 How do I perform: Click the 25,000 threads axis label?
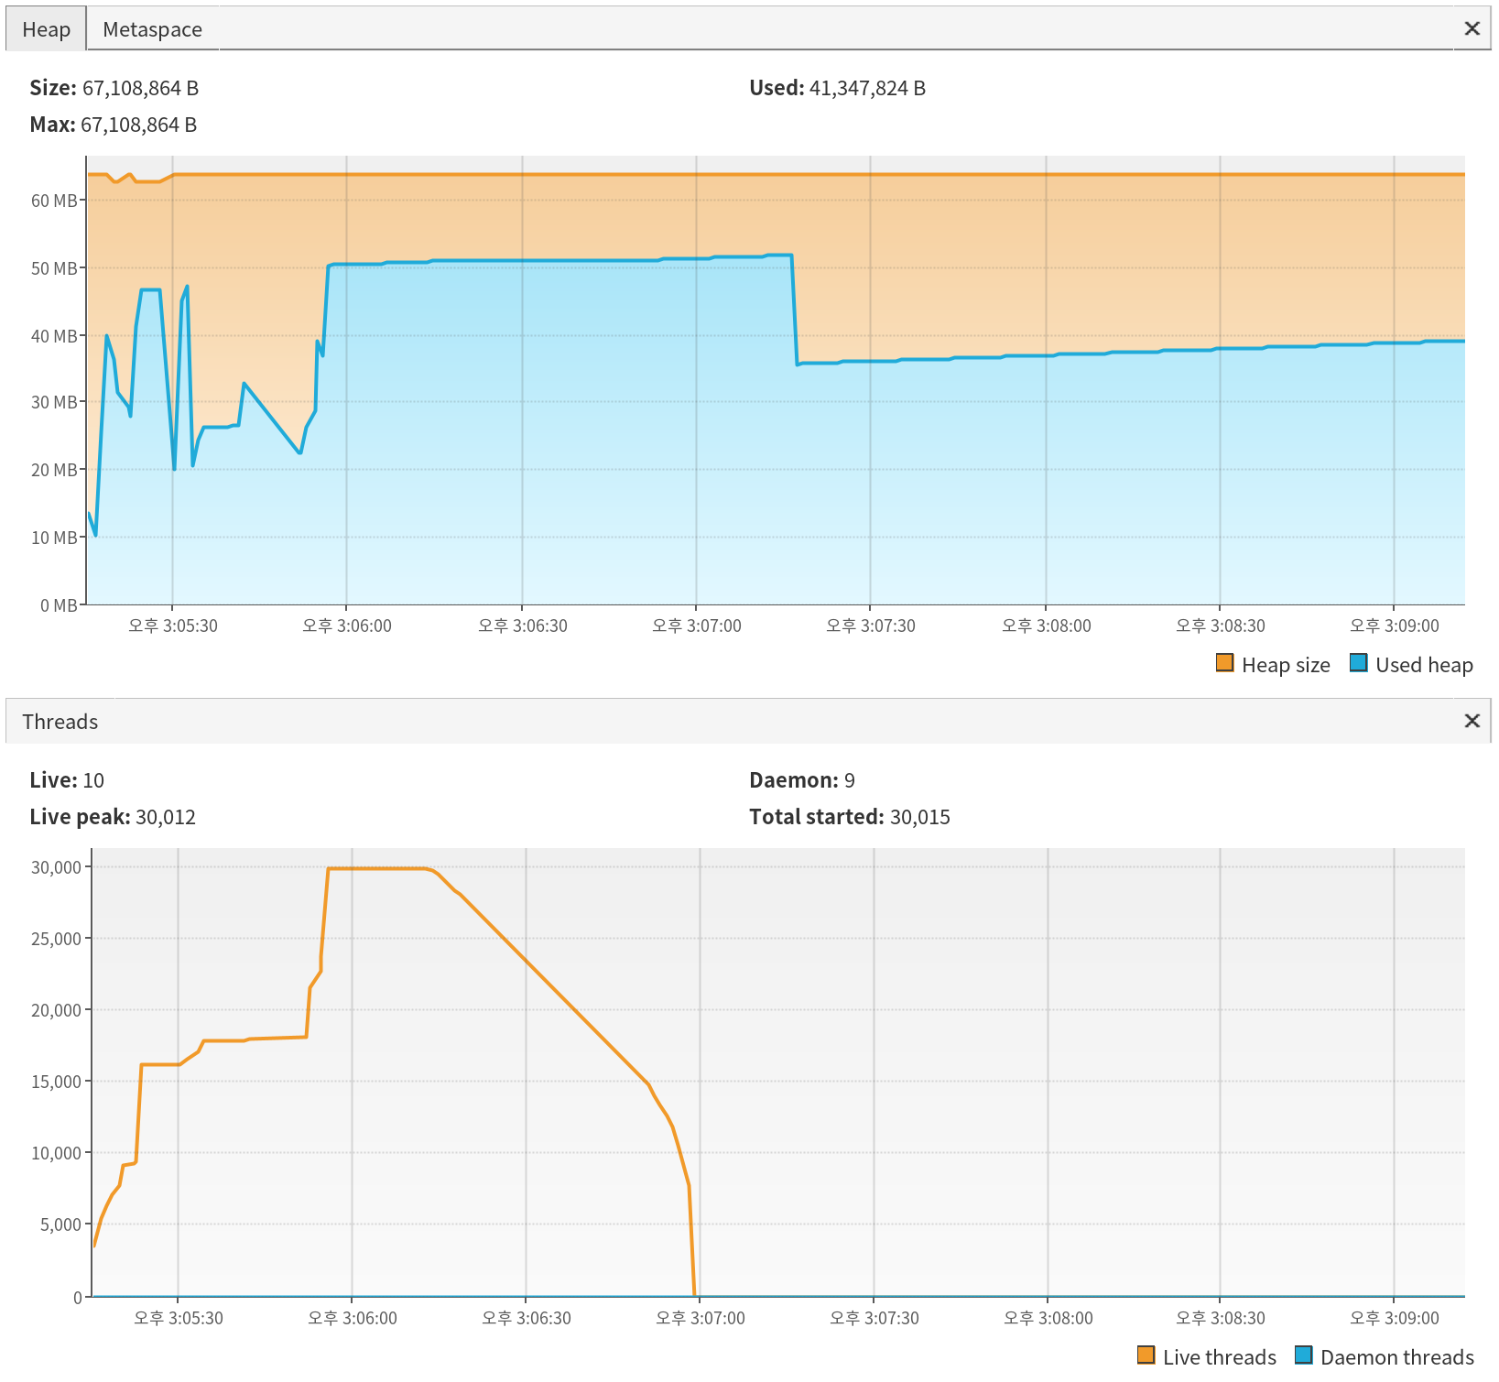(57, 939)
